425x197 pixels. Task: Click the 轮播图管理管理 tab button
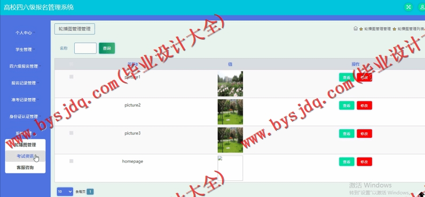click(x=75, y=29)
